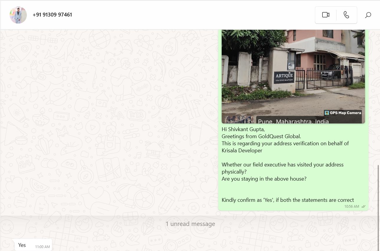Open the contact's profile picture
Screen dimensions: 380x251
(18, 15)
